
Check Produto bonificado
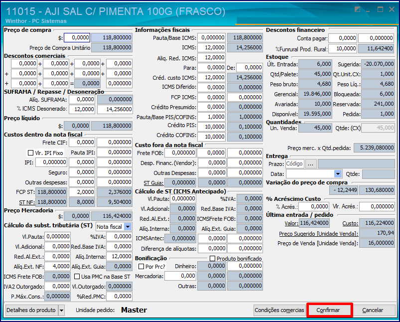(x=212, y=258)
